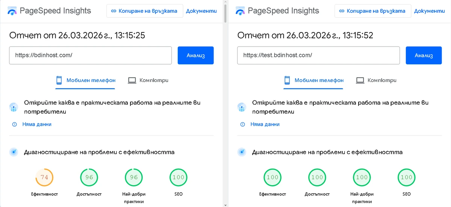This screenshot has height=207, width=451.
Task: Click Няма данни info link in left window
Action: 37,124
